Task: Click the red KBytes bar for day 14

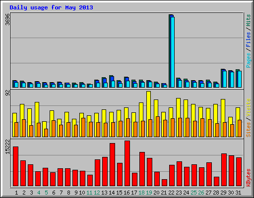Action: [112, 165]
